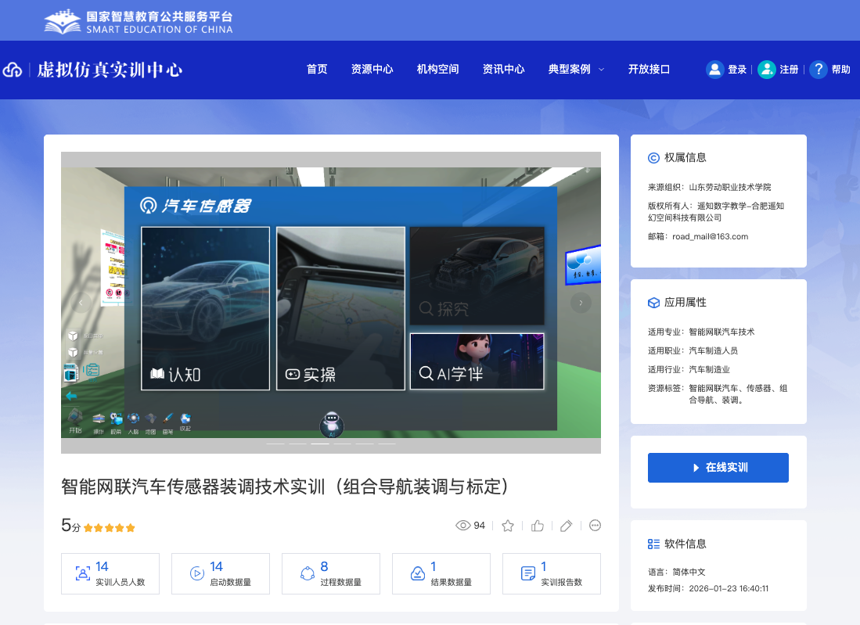
Task: Select the first carousel indicator dash
Action: pos(275,444)
